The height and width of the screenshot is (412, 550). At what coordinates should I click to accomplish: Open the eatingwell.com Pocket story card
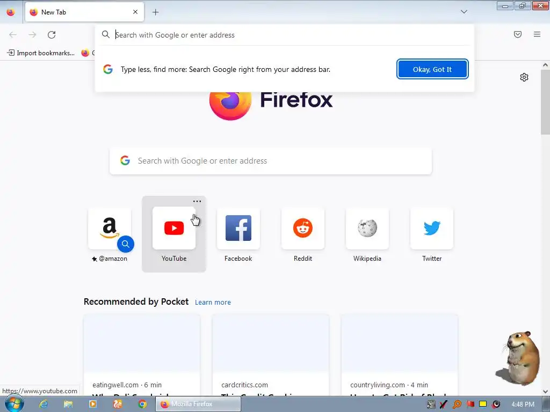click(x=142, y=355)
